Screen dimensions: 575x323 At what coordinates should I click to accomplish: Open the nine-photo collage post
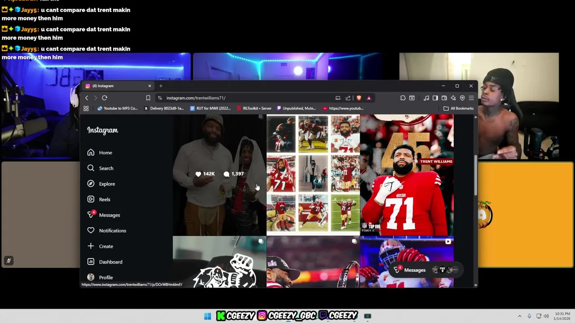click(313, 175)
